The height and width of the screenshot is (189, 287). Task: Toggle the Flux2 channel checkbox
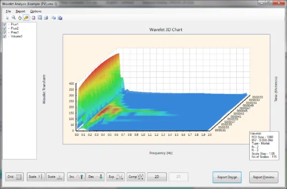click(5, 28)
